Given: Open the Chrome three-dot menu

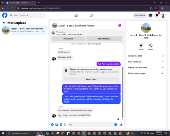Looking at the screenshot, I should tap(167, 8).
